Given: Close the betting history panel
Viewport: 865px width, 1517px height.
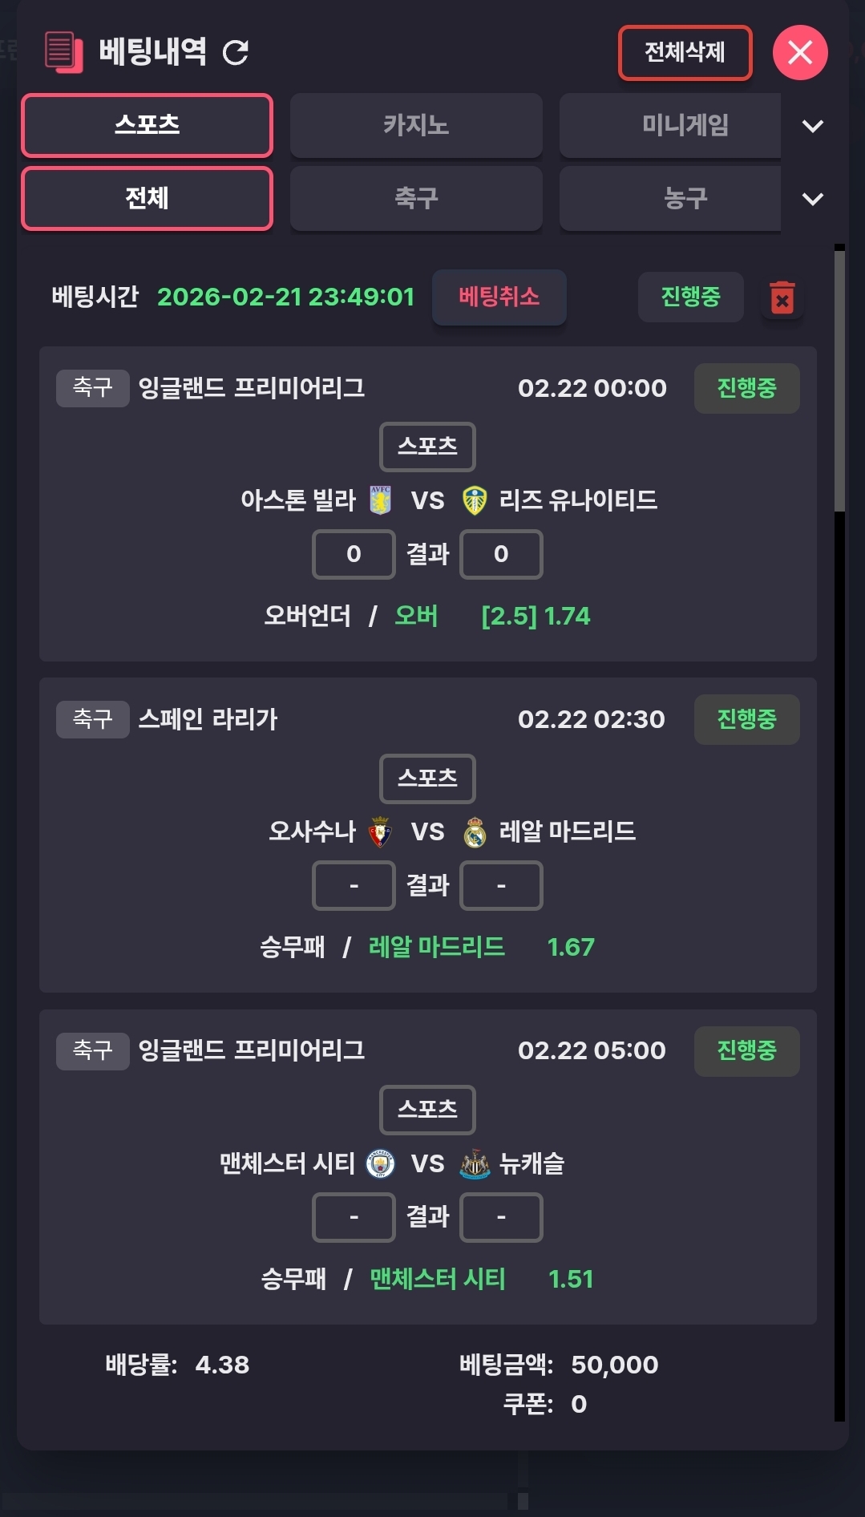Looking at the screenshot, I should point(800,53).
